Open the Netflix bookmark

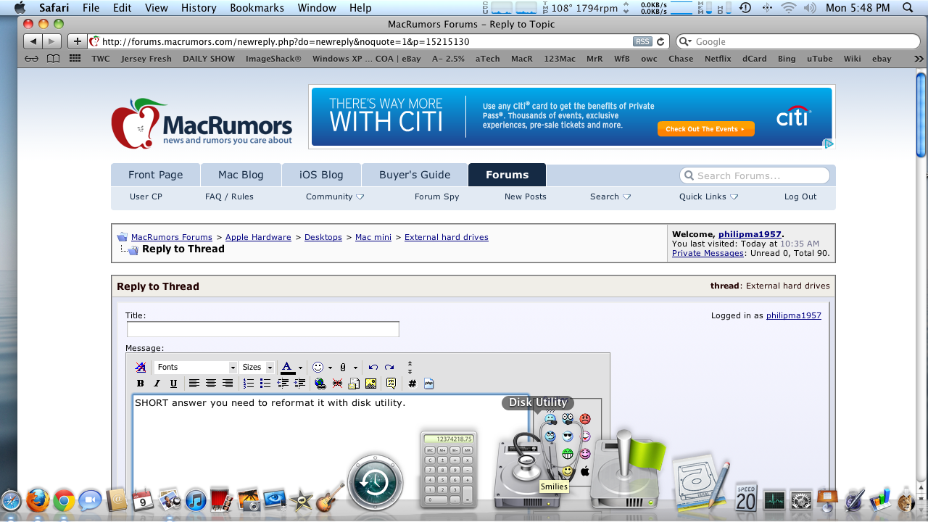pos(718,59)
